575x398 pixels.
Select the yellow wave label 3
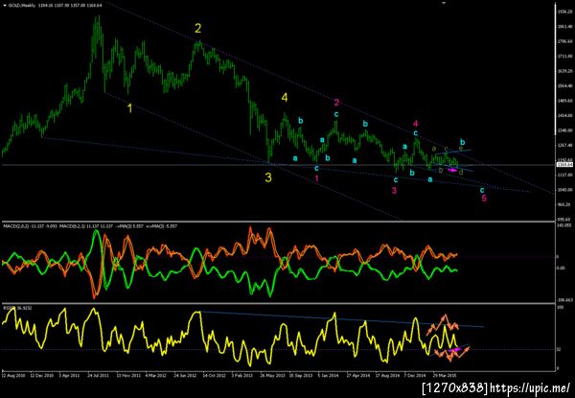(x=268, y=177)
